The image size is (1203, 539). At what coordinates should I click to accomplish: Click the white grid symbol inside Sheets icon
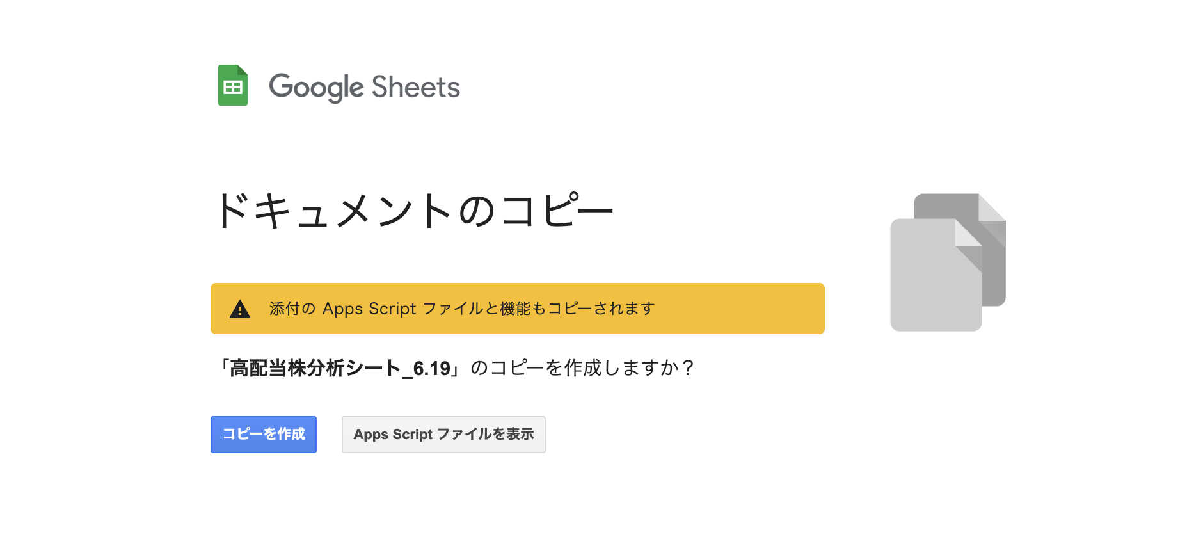[x=233, y=88]
